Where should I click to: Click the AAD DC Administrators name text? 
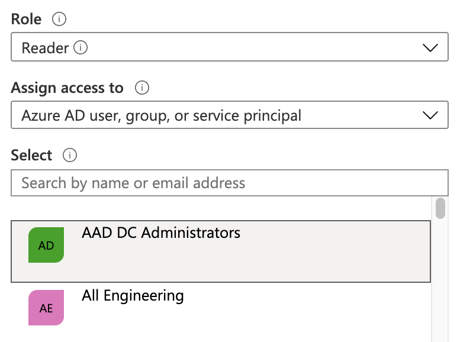click(161, 233)
